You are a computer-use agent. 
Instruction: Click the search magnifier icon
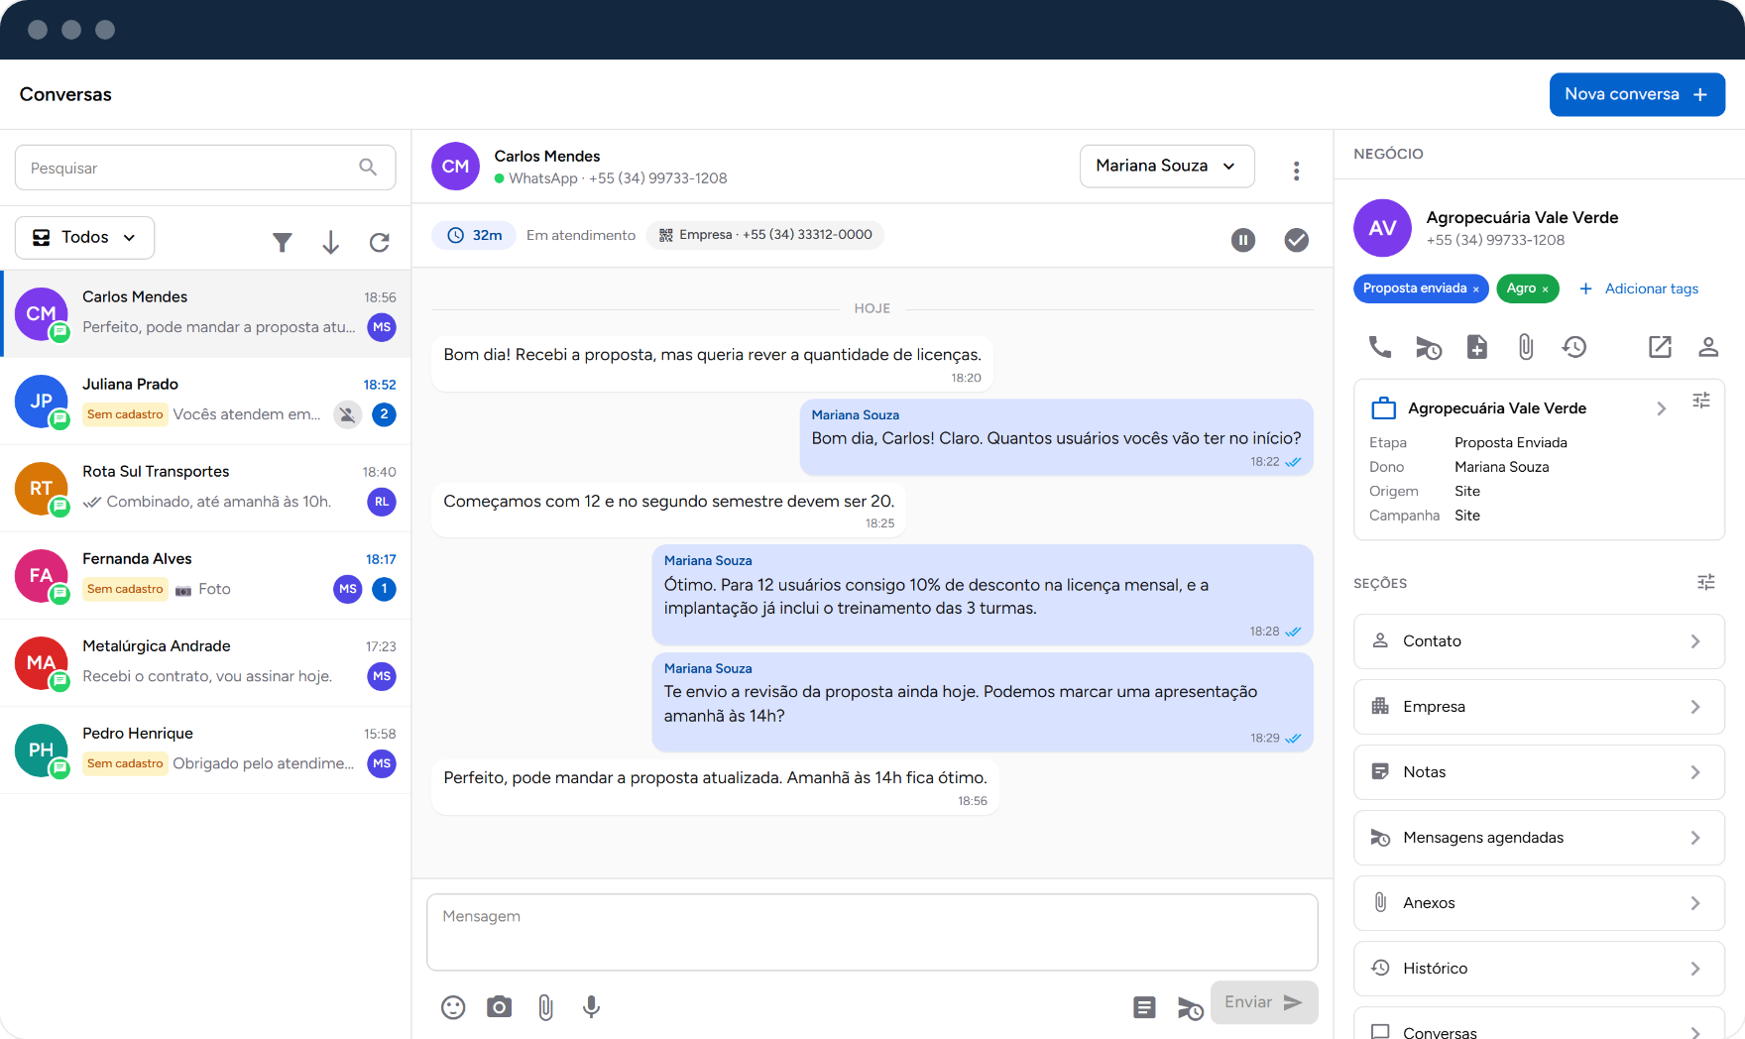tap(368, 168)
